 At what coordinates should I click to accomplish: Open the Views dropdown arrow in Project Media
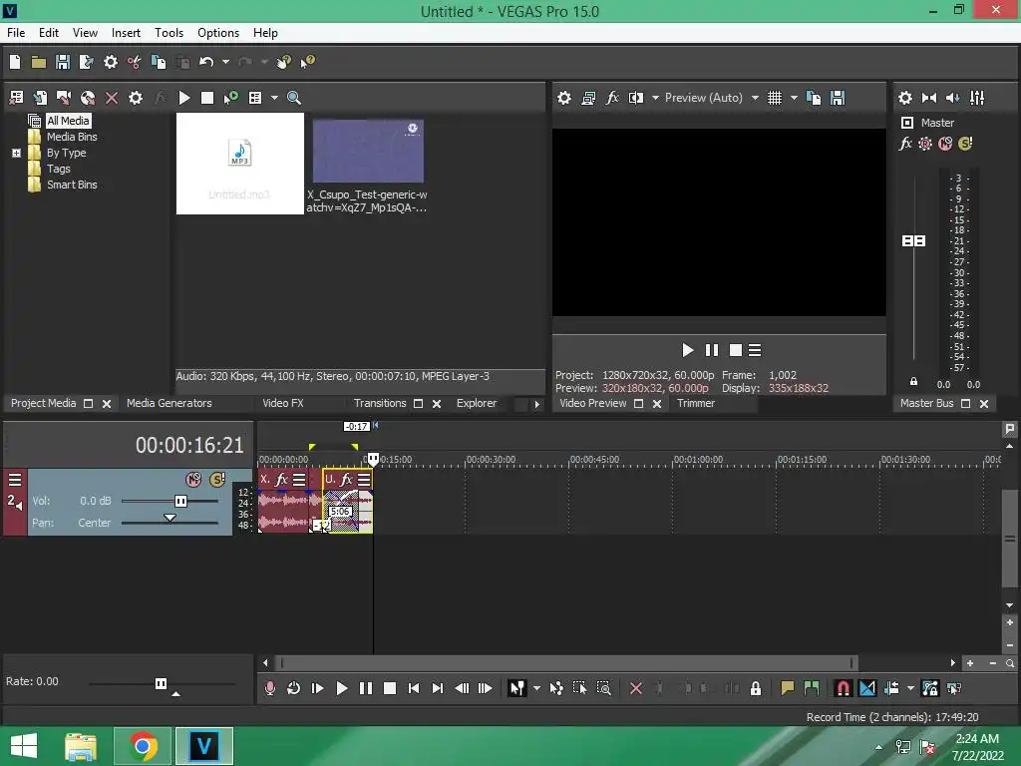pos(274,98)
